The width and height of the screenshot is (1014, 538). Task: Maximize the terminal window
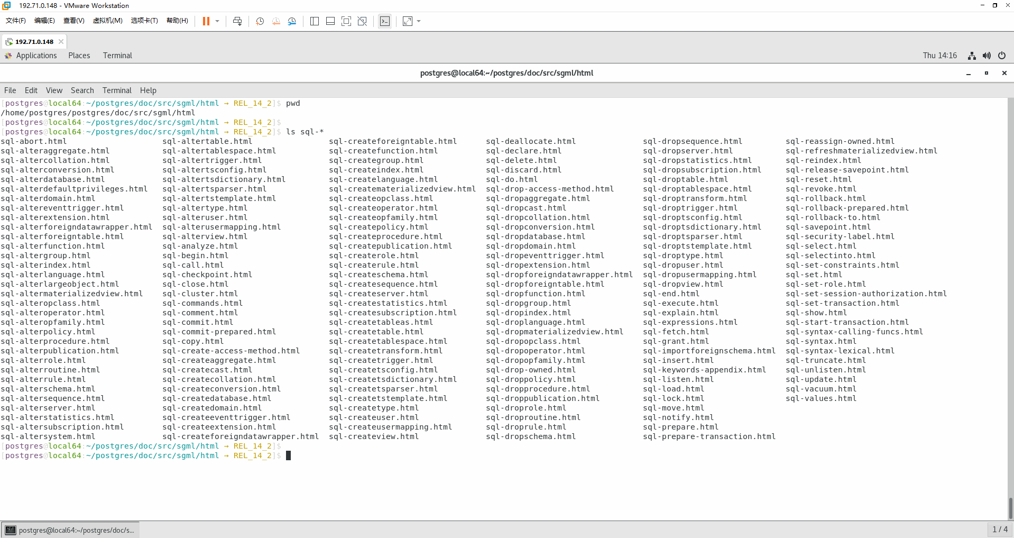point(987,73)
